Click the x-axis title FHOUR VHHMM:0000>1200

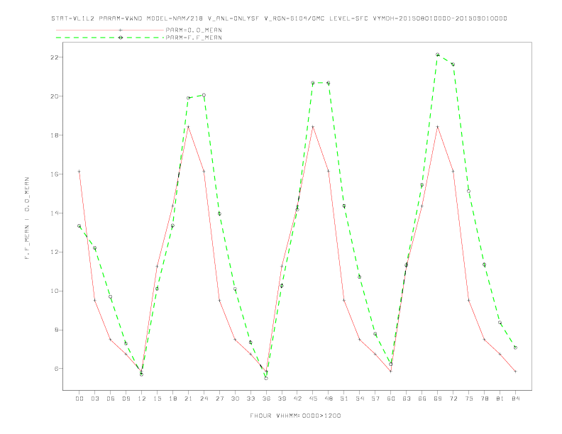(295, 416)
